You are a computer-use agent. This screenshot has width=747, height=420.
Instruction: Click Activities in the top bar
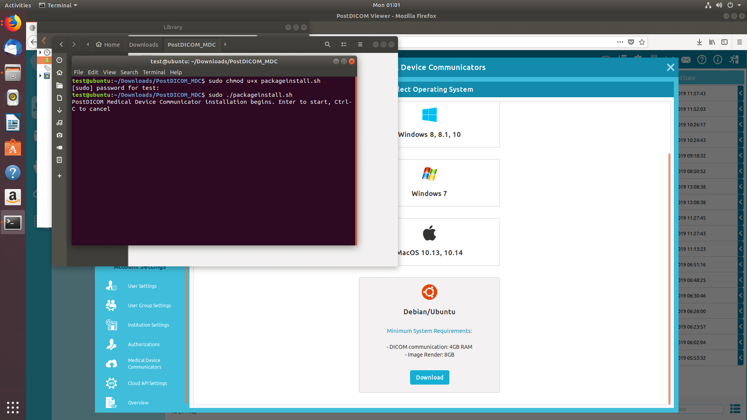(18, 5)
